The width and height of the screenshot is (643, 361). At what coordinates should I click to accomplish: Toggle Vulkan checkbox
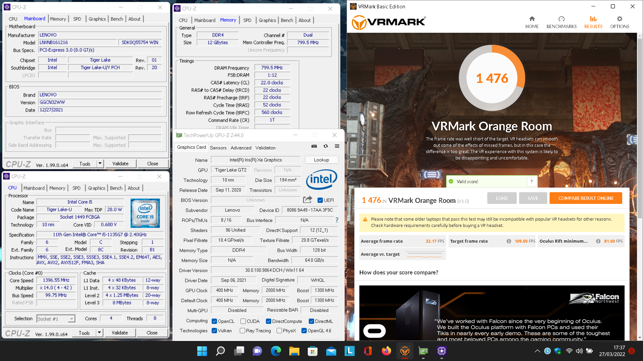pyautogui.click(x=214, y=331)
